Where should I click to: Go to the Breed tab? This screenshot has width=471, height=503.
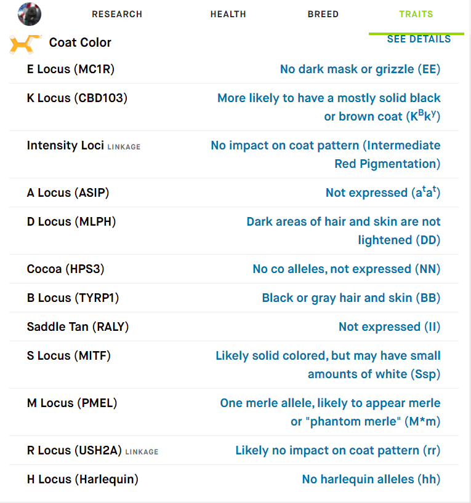(x=323, y=14)
